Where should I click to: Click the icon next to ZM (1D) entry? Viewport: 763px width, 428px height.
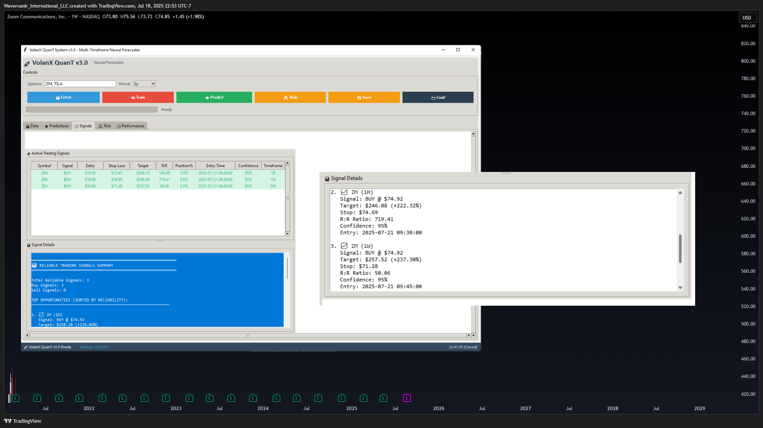[41, 314]
